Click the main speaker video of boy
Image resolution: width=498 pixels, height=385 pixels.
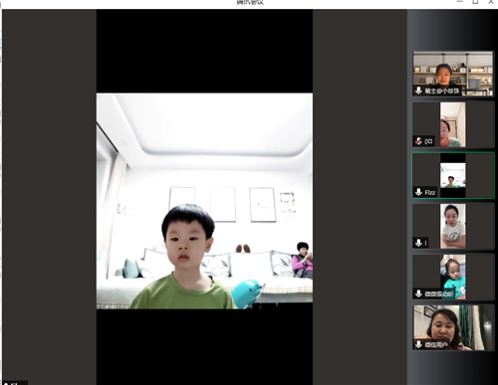pyautogui.click(x=204, y=201)
